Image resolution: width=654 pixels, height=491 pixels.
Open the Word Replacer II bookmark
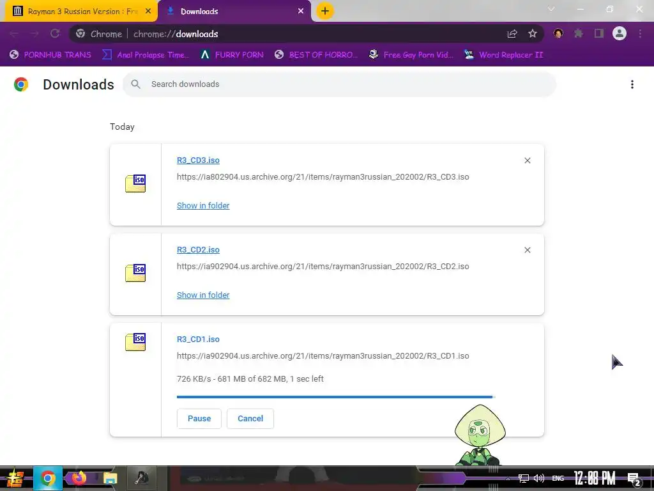click(x=503, y=55)
